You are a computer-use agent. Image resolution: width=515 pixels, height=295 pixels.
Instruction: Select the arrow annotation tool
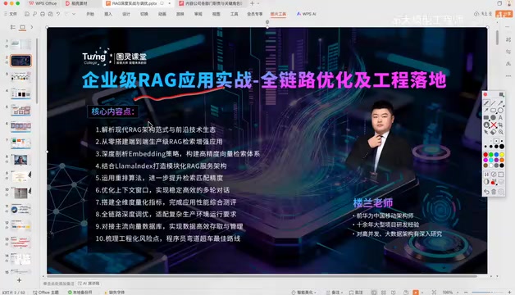(x=500, y=103)
